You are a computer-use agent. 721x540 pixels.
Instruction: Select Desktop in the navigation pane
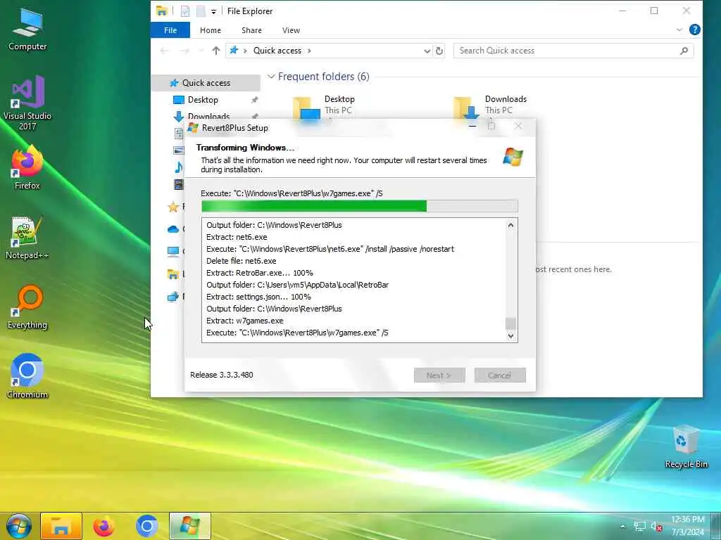pyautogui.click(x=203, y=100)
